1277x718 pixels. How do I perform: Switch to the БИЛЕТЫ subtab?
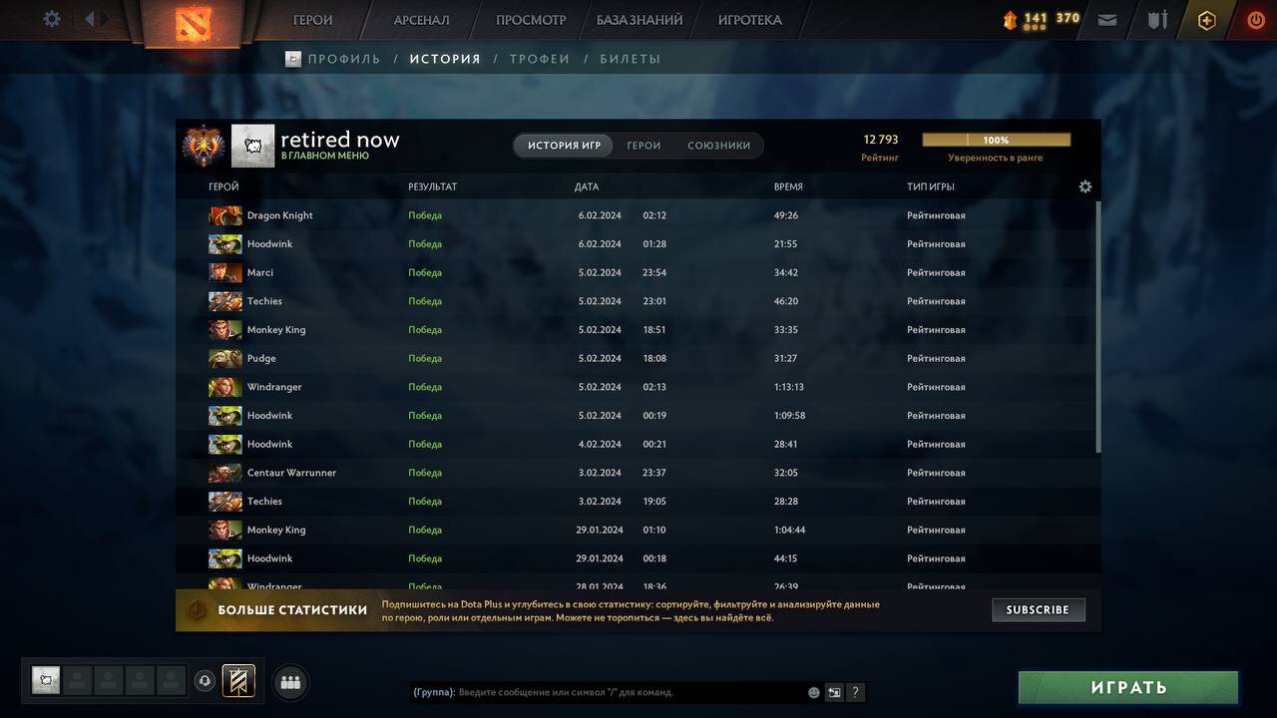[x=631, y=59]
